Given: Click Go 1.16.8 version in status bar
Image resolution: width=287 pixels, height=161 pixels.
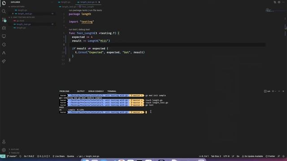Looking at the screenshot, I should pos(29,156).
